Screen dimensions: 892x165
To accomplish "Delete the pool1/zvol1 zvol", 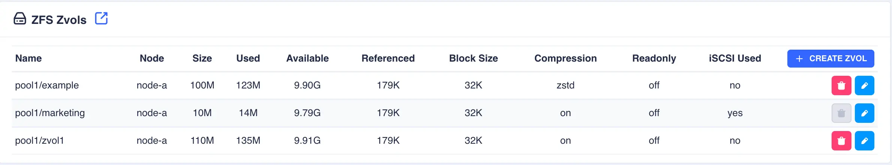I will point(841,141).
